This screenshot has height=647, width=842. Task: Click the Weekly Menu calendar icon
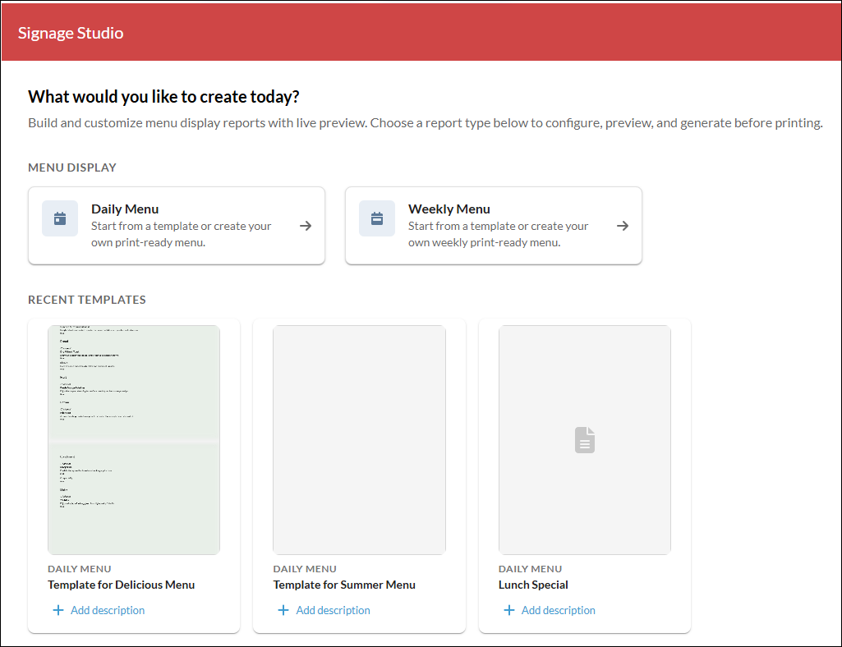pyautogui.click(x=377, y=218)
